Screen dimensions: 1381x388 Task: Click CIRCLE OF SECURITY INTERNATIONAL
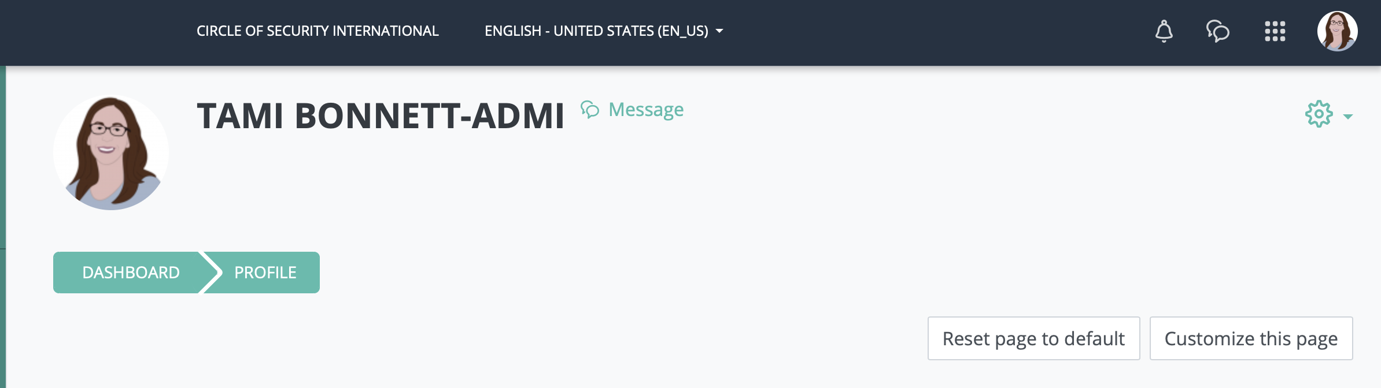point(317,31)
